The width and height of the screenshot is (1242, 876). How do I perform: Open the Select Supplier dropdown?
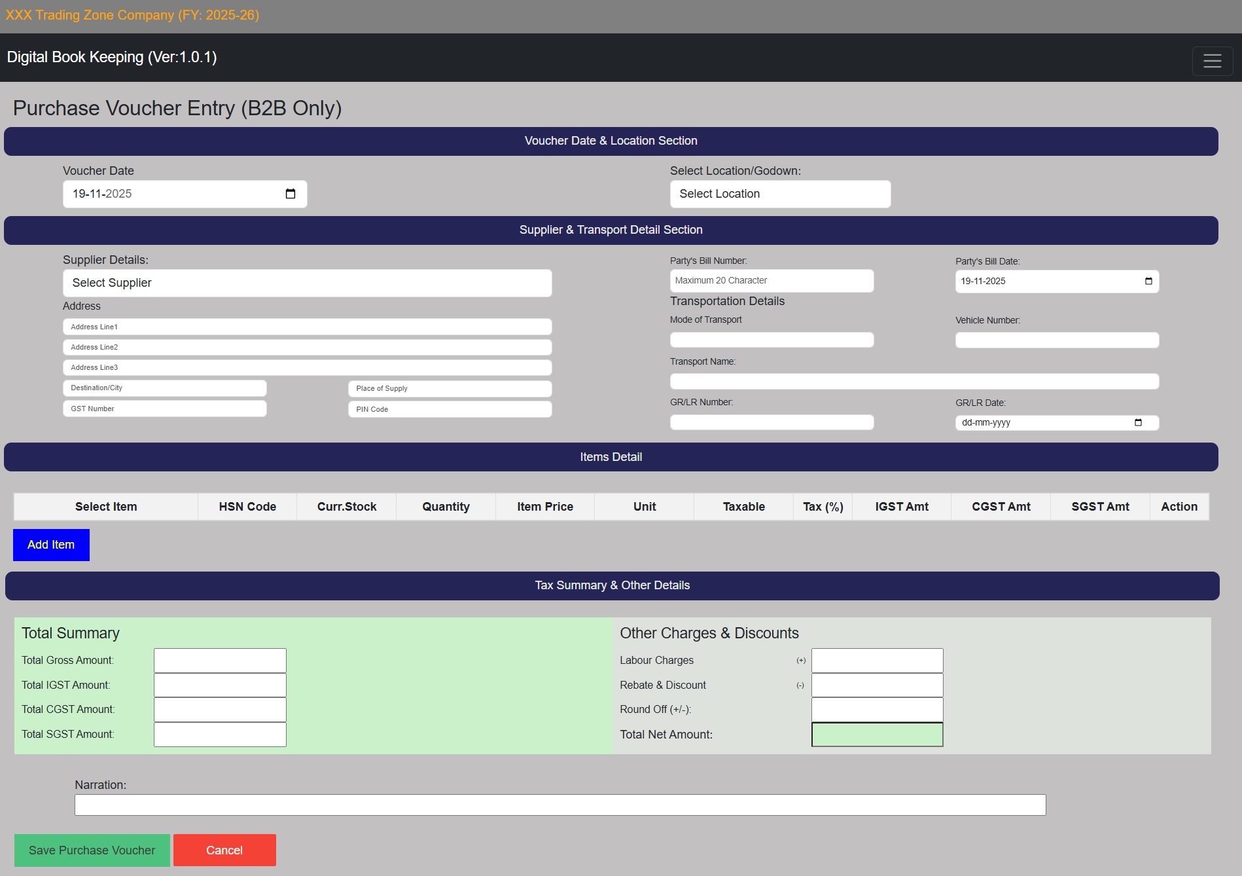tap(307, 283)
